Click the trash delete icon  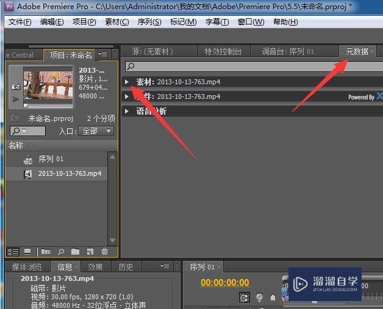click(x=104, y=252)
